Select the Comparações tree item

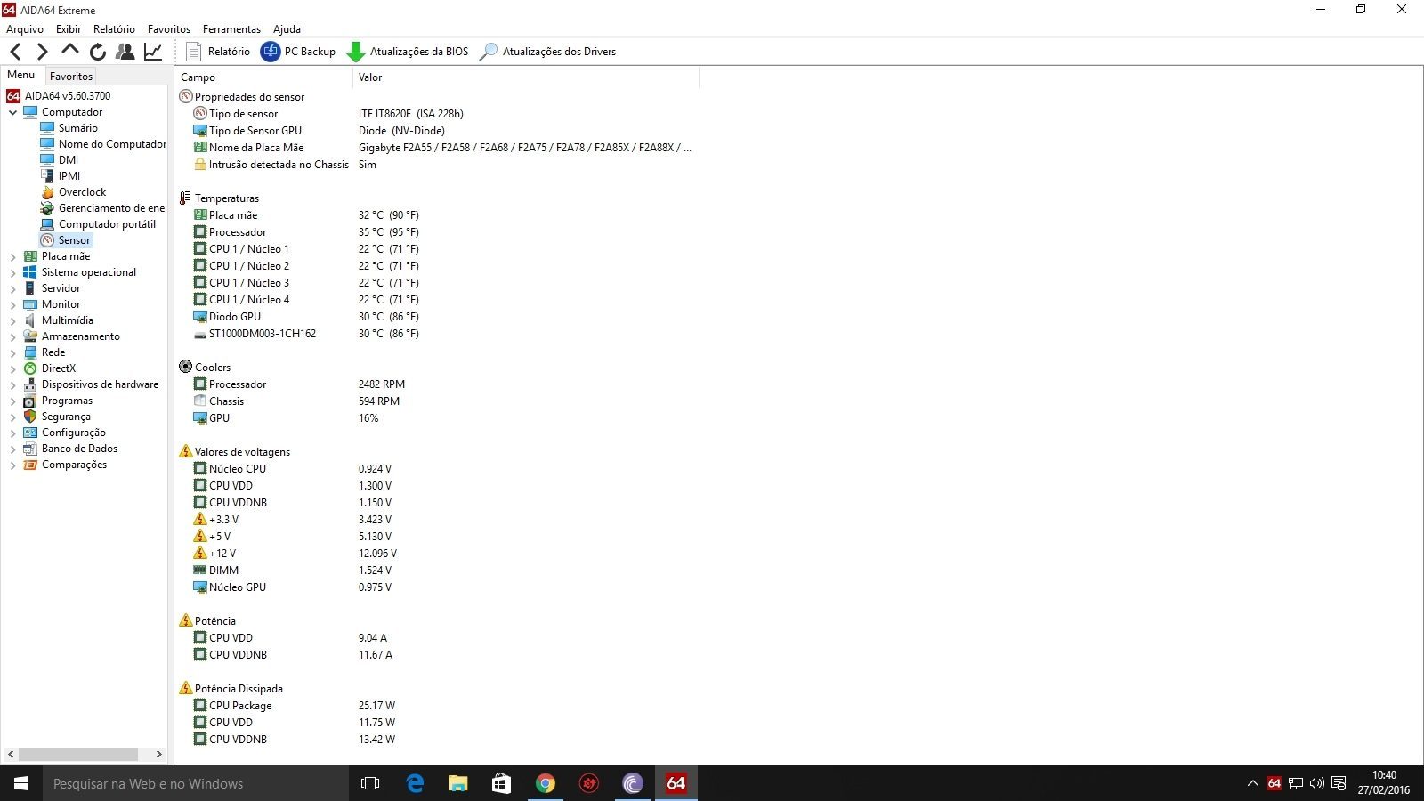tap(65, 465)
